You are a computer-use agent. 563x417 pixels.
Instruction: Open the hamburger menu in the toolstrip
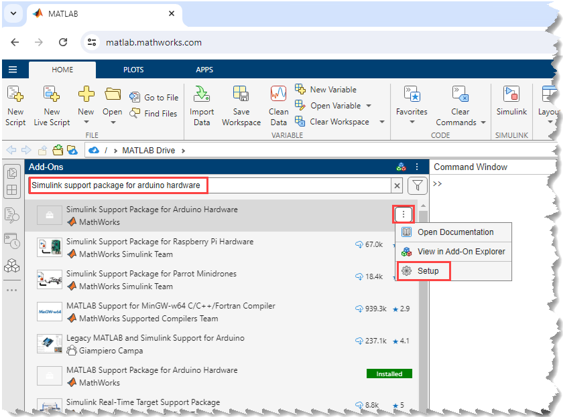tap(13, 70)
